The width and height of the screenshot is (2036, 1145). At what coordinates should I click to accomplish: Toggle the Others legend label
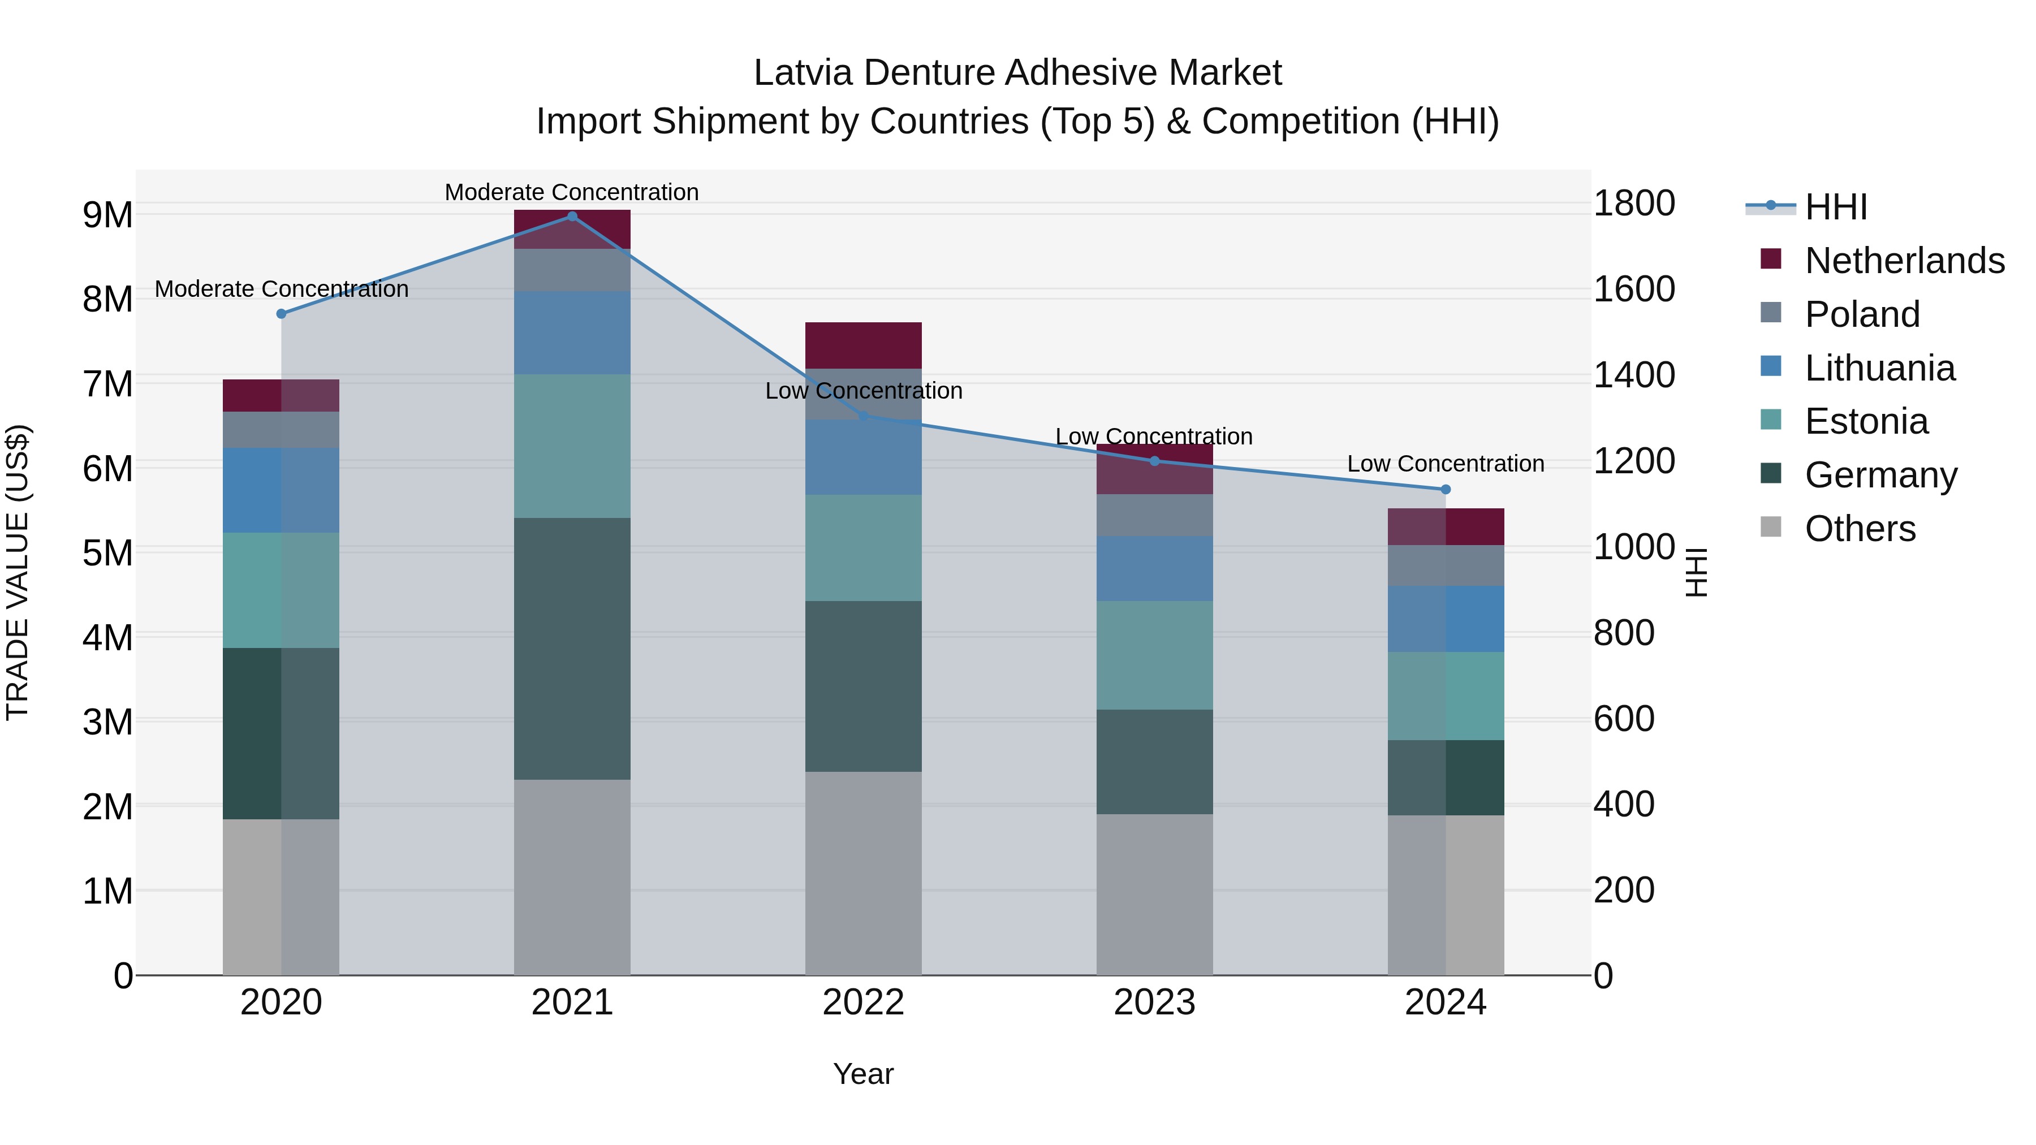[1861, 529]
